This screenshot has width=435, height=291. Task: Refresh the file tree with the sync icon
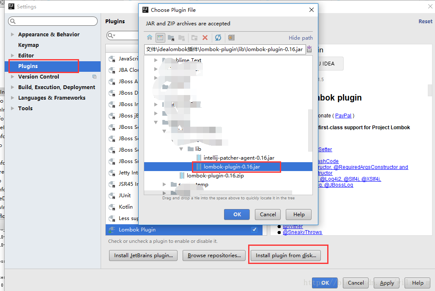tap(218, 38)
